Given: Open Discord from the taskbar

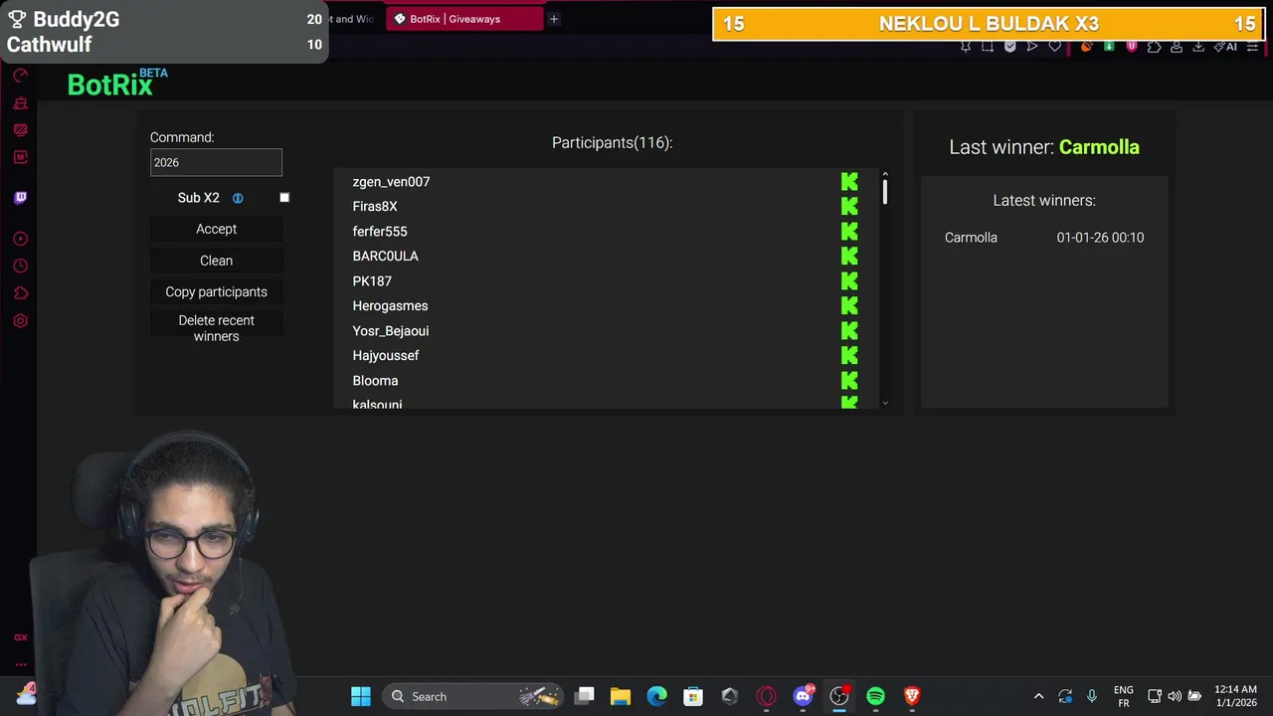Looking at the screenshot, I should (803, 696).
